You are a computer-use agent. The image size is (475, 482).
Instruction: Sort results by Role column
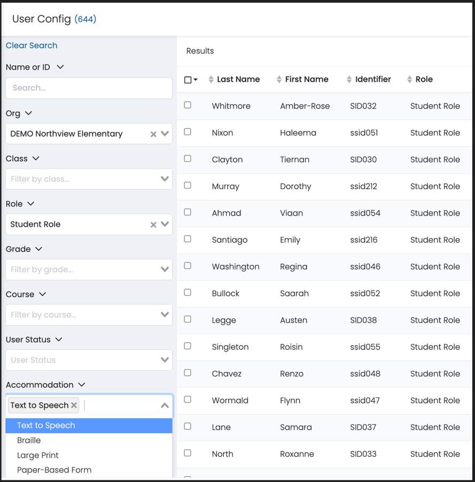coord(424,79)
